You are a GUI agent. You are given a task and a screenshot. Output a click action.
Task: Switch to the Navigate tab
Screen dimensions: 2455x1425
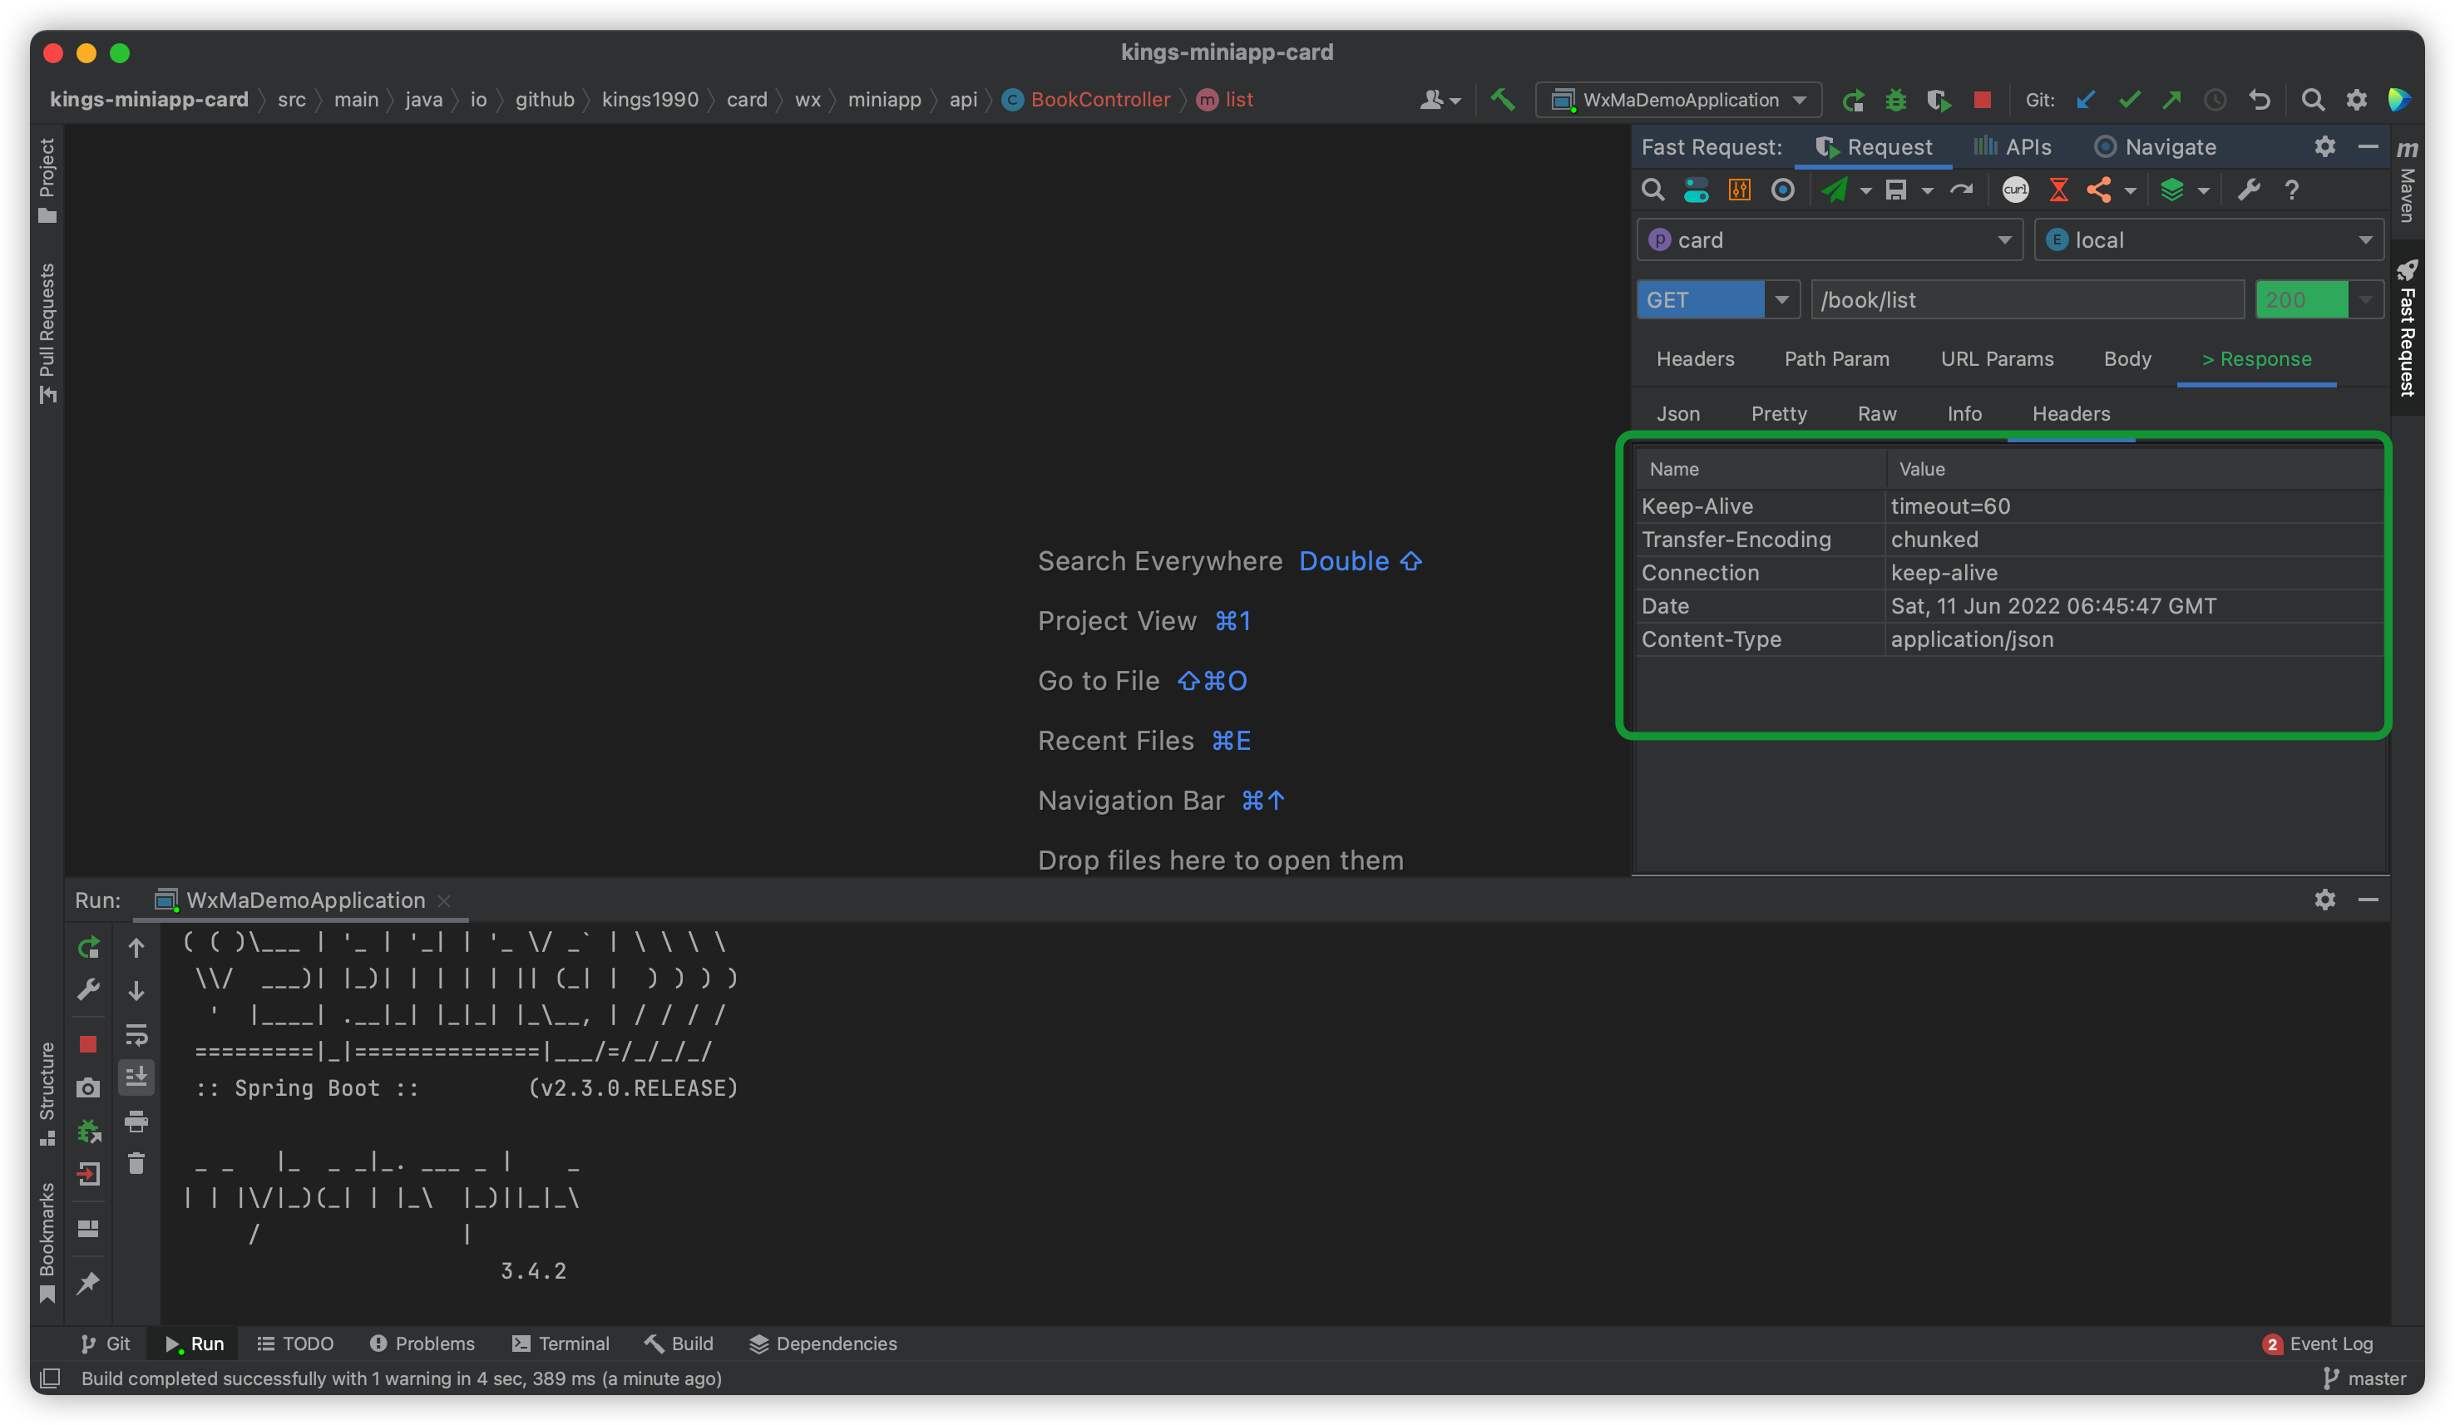[2154, 147]
